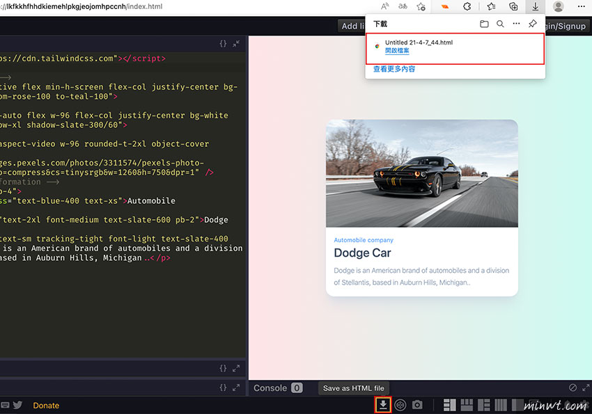Click the Login/Signup button

click(566, 26)
